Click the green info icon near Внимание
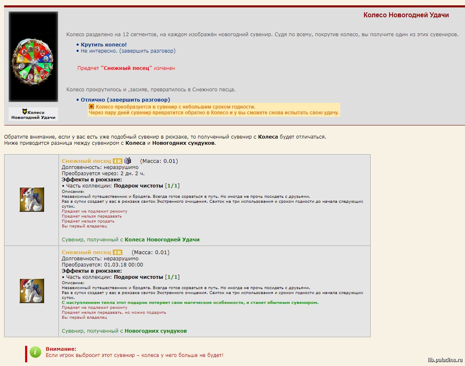 [36, 352]
